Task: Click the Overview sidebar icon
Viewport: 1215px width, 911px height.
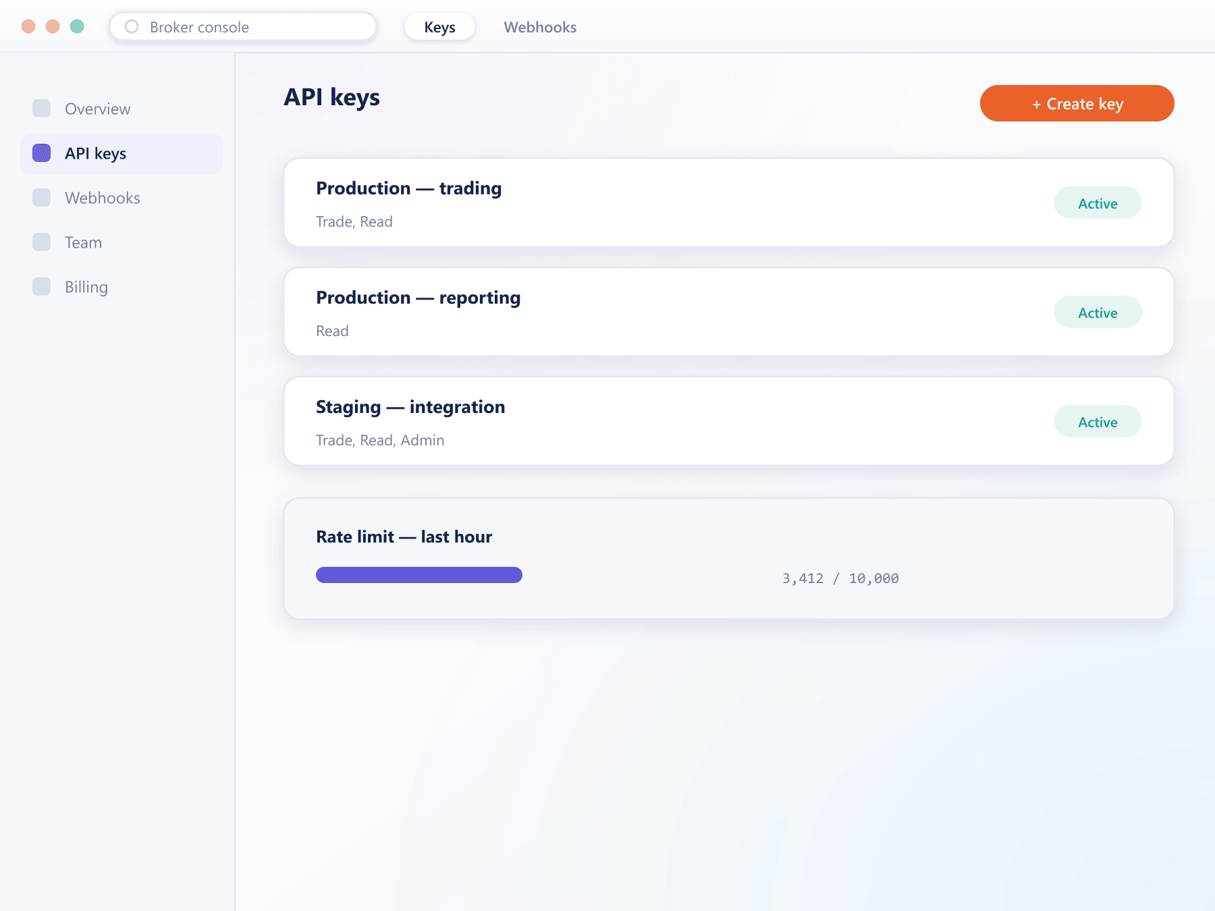Action: coord(42,109)
